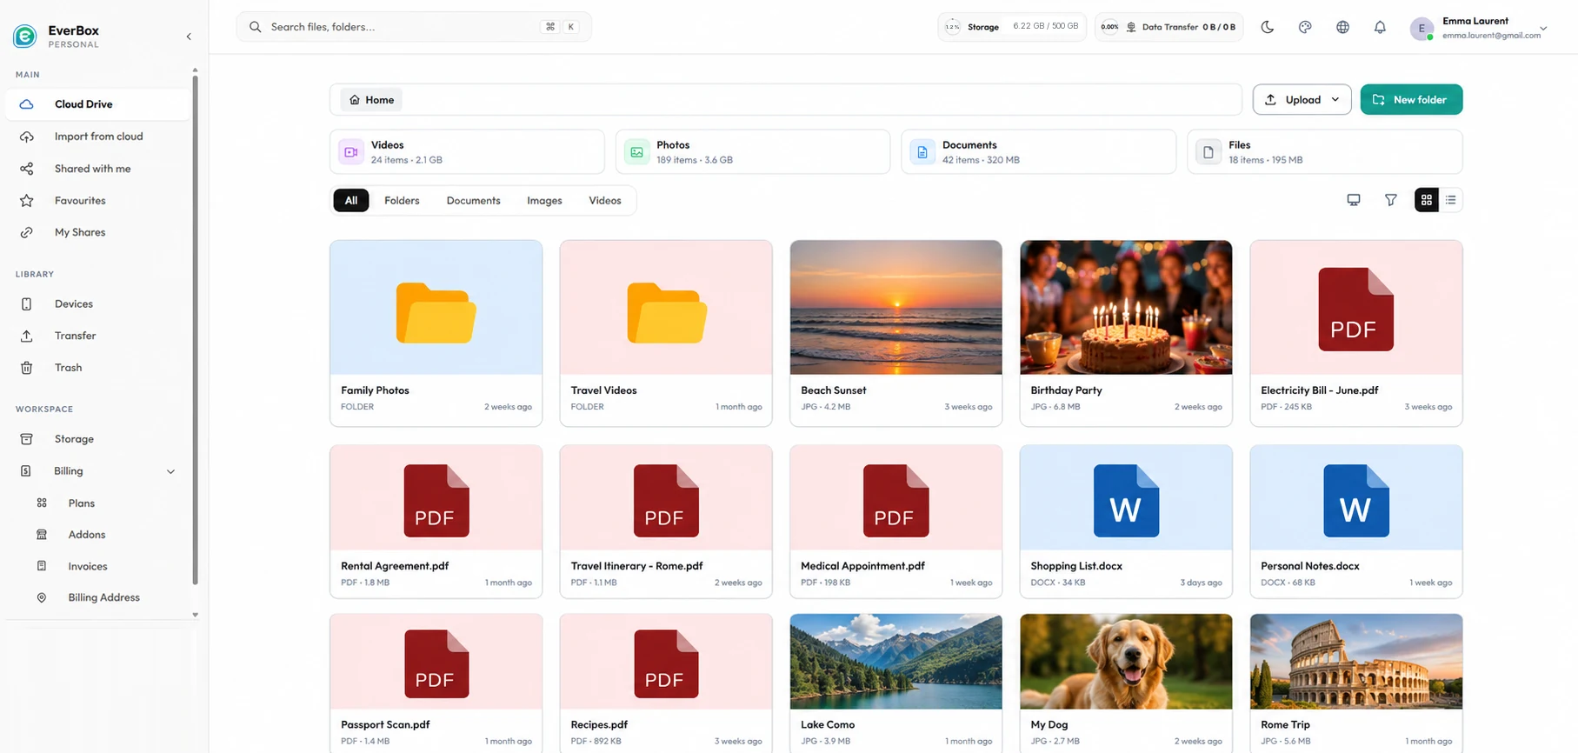This screenshot has height=753, width=1578.
Task: Open the filter funnel icon
Action: pos(1391,200)
